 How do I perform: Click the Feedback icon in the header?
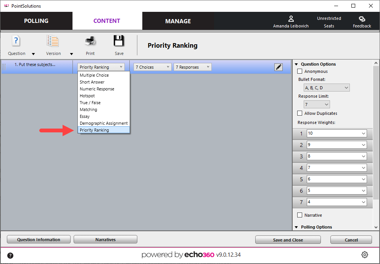(362, 21)
